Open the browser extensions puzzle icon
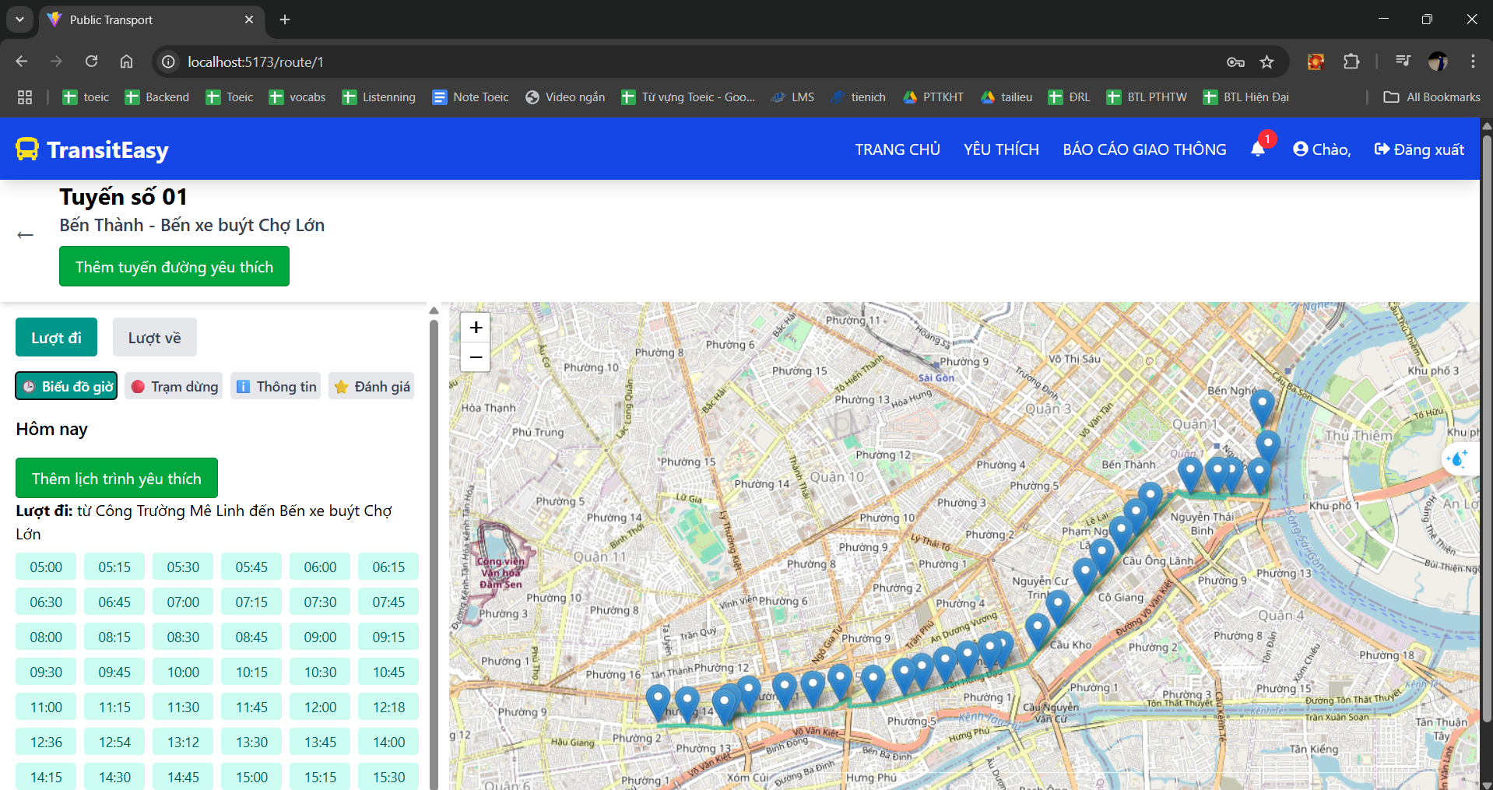 click(x=1351, y=62)
